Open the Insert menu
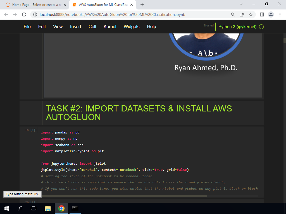 coord(75,26)
